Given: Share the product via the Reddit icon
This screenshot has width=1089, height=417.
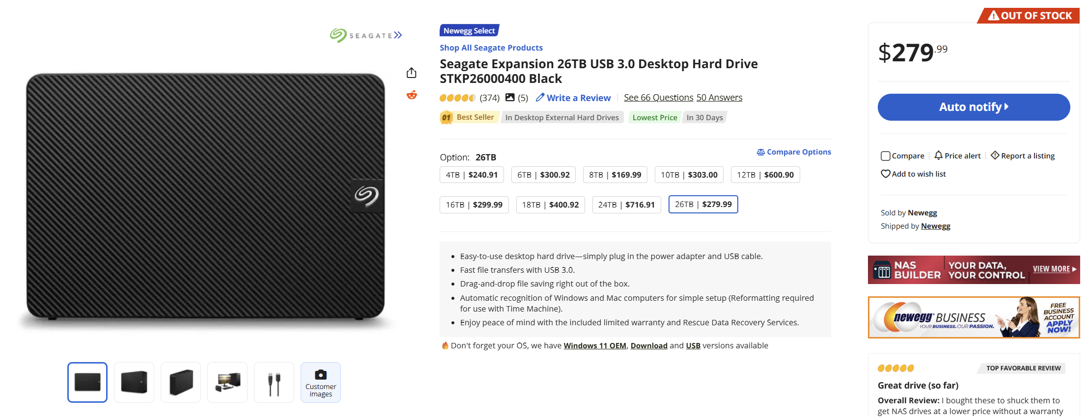Looking at the screenshot, I should 412,95.
